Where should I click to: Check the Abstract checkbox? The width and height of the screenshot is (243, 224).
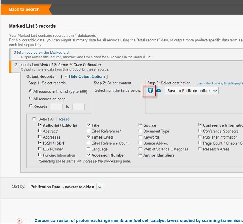tap(40, 131)
